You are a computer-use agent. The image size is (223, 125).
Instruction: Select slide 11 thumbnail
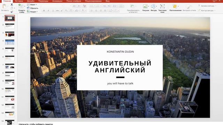pos(10,98)
